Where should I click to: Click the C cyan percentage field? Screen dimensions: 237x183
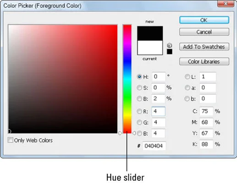pos(206,111)
